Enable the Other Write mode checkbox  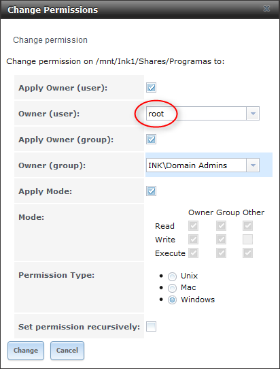[248, 240]
